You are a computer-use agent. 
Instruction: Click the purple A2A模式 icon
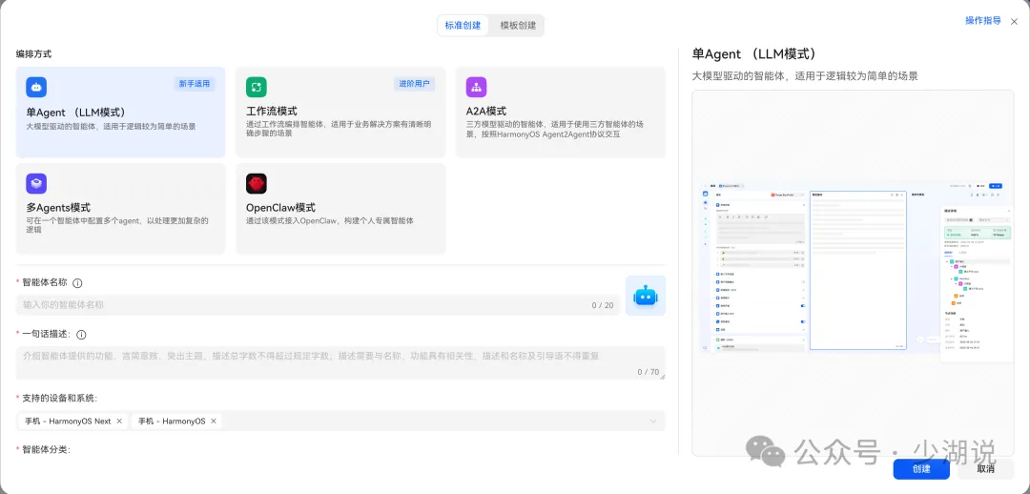click(x=476, y=87)
